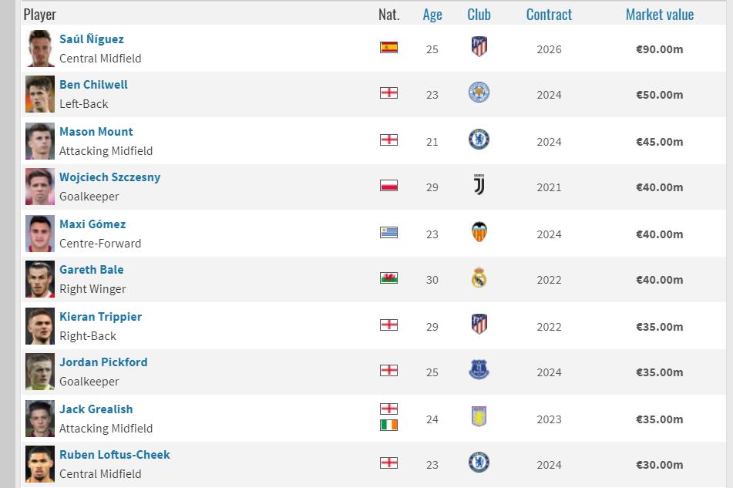Screen dimensions: 733x488
Task: Click the Juventus club logo
Action: pyautogui.click(x=479, y=185)
